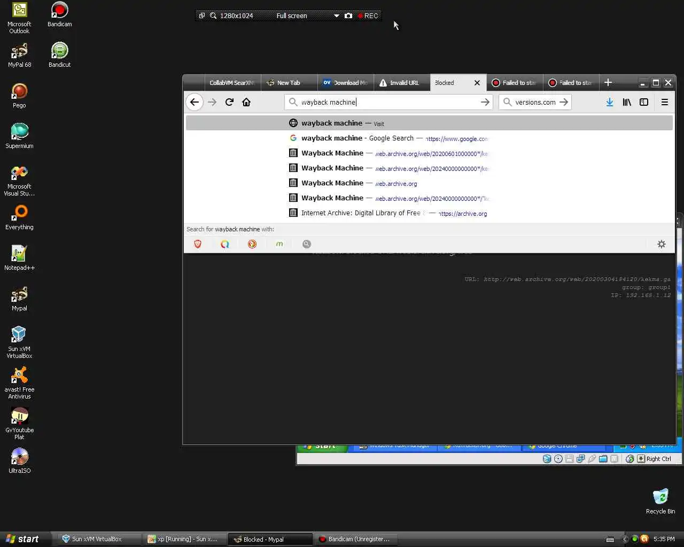Reload the current page in Mypal
This screenshot has width=684, height=547.
[229, 102]
